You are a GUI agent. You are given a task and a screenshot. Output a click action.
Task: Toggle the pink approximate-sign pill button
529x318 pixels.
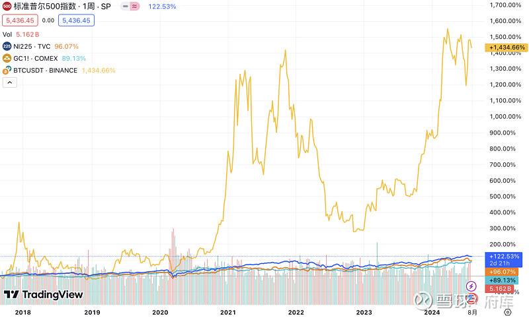[135, 7]
